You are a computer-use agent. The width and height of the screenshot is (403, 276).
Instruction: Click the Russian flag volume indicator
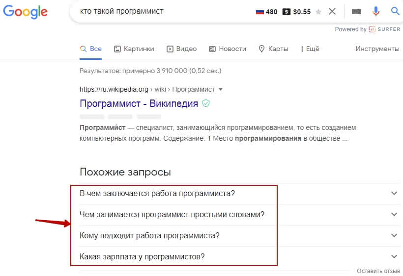tap(266, 12)
